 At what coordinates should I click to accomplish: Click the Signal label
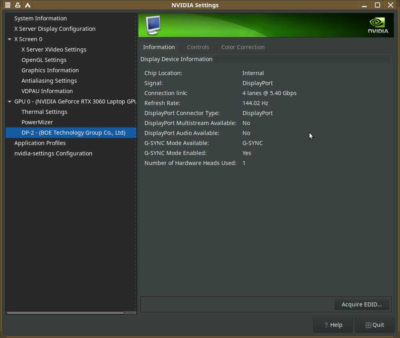153,83
